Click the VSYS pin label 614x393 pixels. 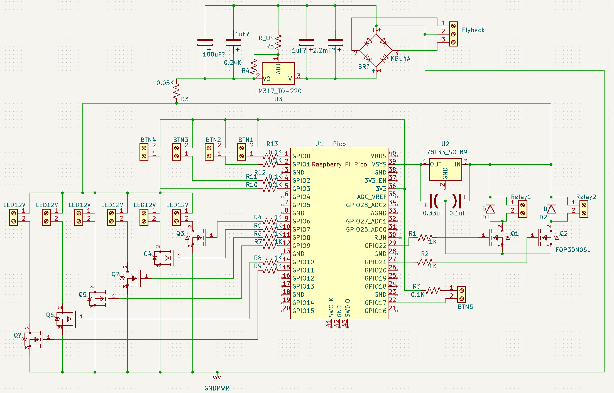pos(379,164)
